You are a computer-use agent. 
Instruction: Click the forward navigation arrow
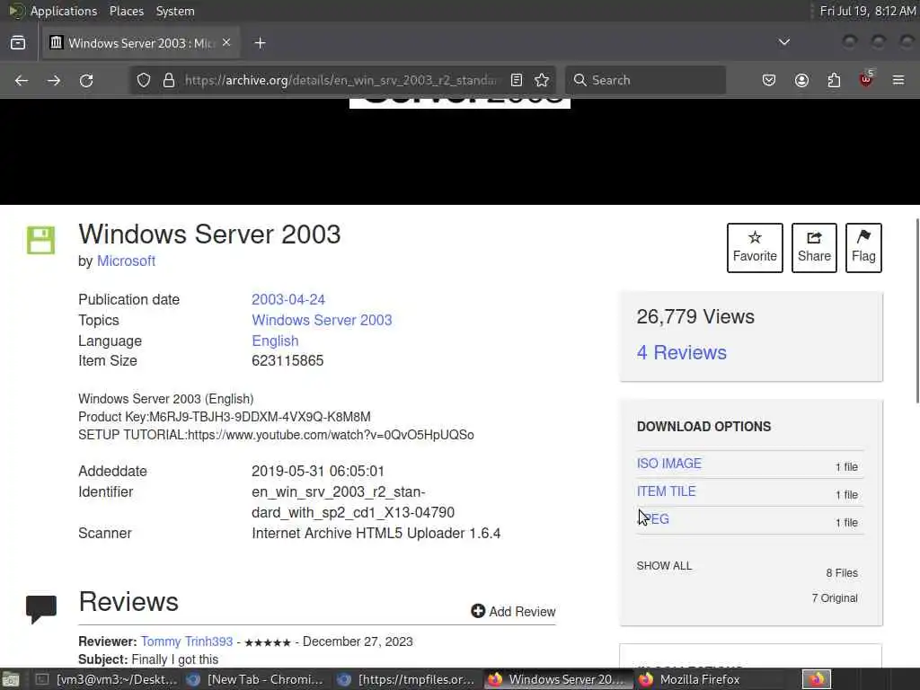point(54,80)
